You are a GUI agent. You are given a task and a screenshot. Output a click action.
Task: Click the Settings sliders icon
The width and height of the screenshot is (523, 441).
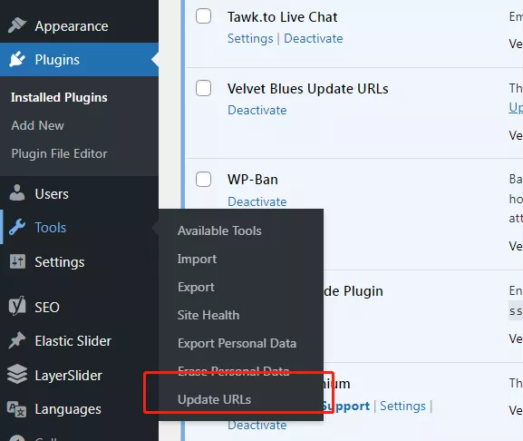coord(17,261)
